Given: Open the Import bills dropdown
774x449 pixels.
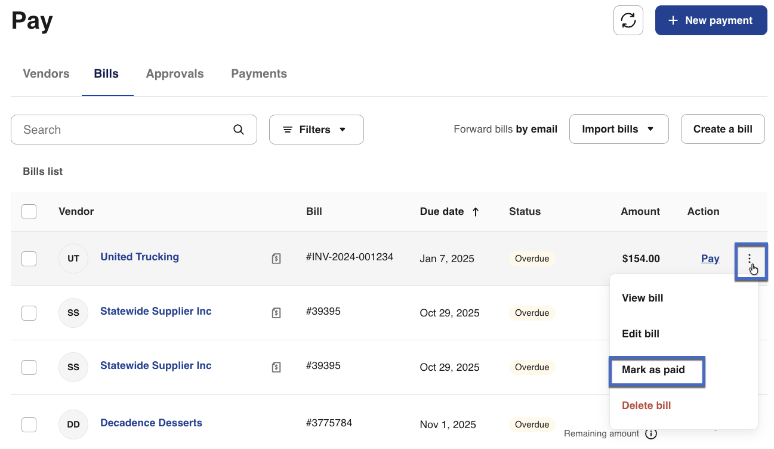Looking at the screenshot, I should (x=618, y=129).
